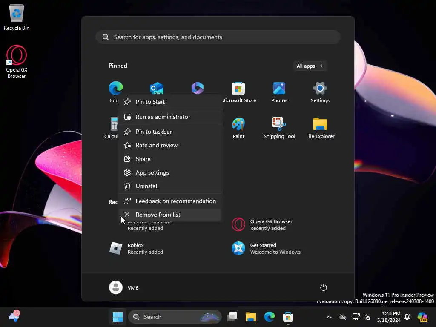Click Share in the context menu
Screen dimensions: 436x327
pyautogui.click(x=170, y=159)
